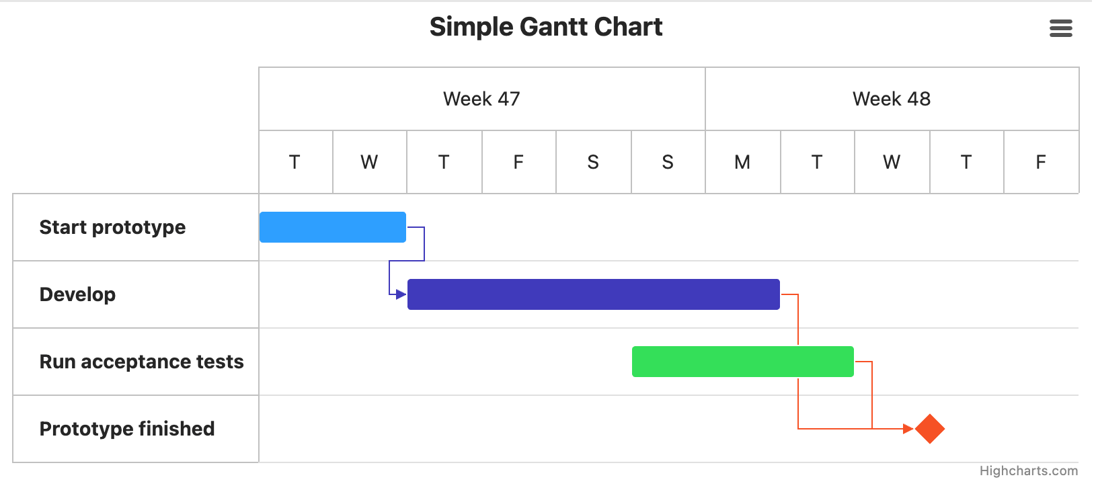Select the Start prototype row label
The width and height of the screenshot is (1096, 492).
[112, 227]
